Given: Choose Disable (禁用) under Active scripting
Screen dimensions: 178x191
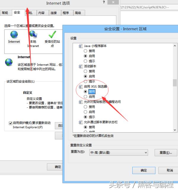Looking at the screenshot, I should 85,71.
